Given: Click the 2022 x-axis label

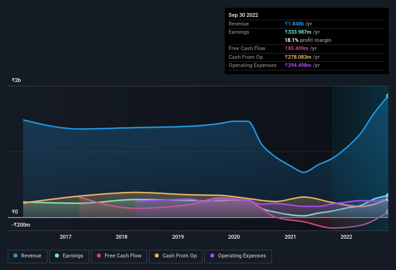Looking at the screenshot, I should [346, 237].
